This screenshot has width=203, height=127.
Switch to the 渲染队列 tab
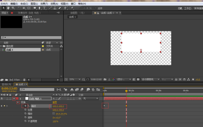tap(6, 85)
